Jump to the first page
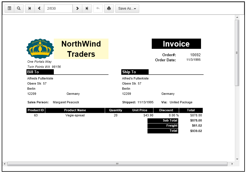This screenshot has height=174, width=246. (30, 9)
